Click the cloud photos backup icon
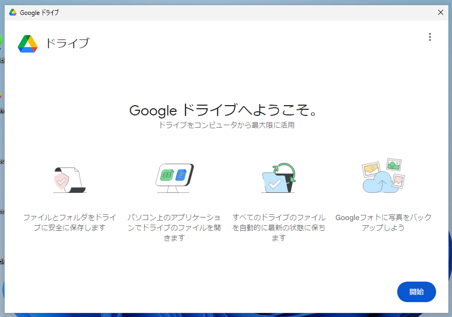Screen dimensions: 452x317 point(383,175)
